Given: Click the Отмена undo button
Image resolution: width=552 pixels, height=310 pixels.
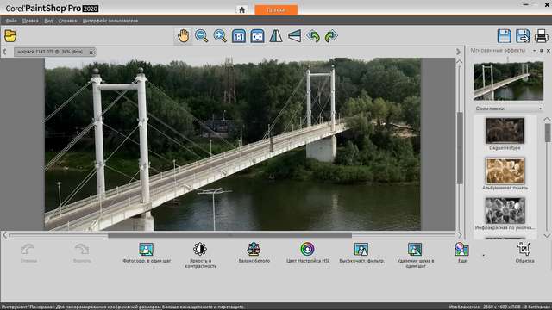Looking at the screenshot, I should click(x=28, y=253).
